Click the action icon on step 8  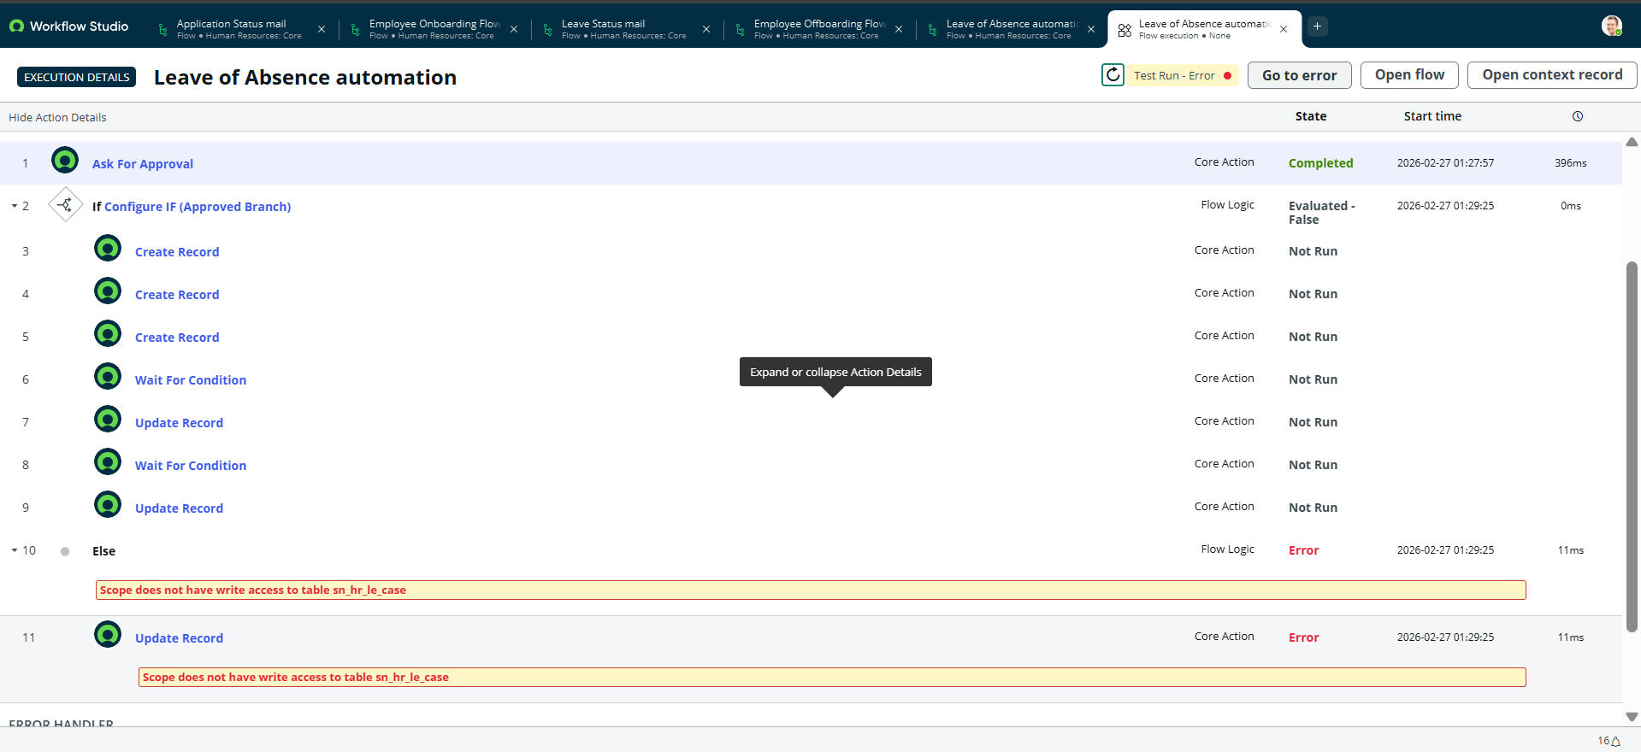(108, 461)
